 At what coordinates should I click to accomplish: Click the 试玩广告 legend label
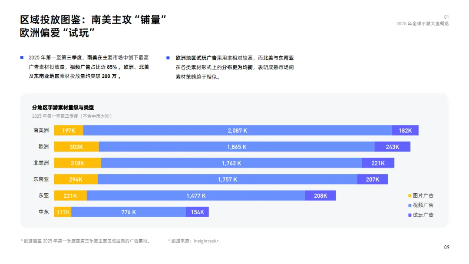[x=423, y=215]
